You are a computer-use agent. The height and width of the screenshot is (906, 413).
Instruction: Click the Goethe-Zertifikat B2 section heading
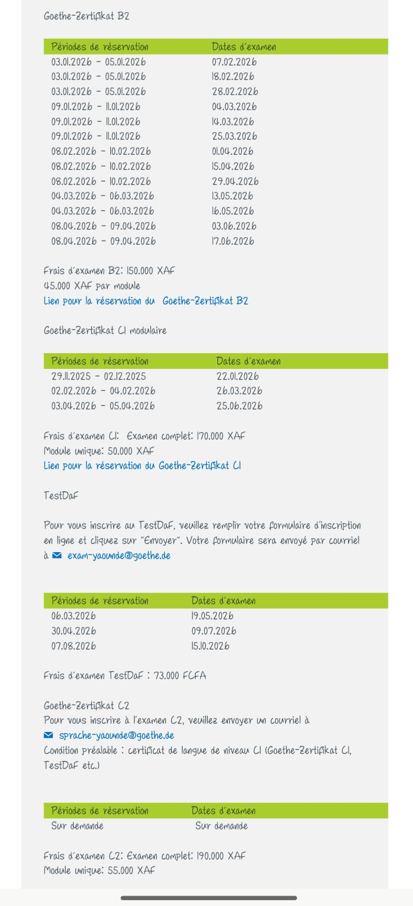click(86, 16)
